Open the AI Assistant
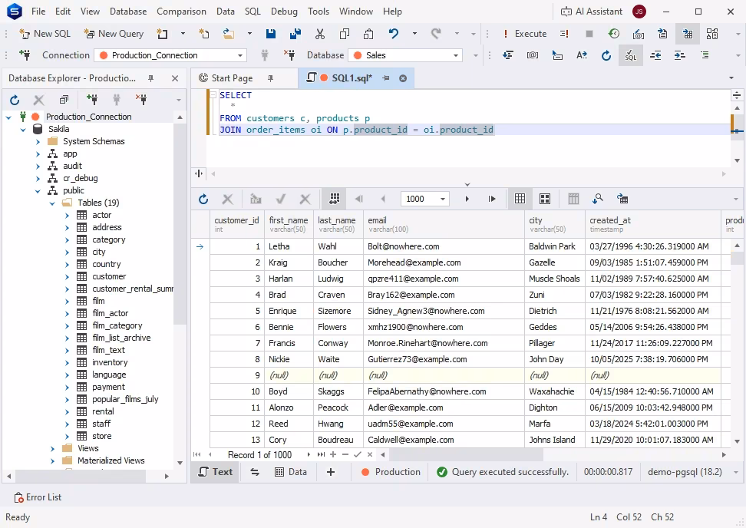The height and width of the screenshot is (528, 746). point(592,12)
